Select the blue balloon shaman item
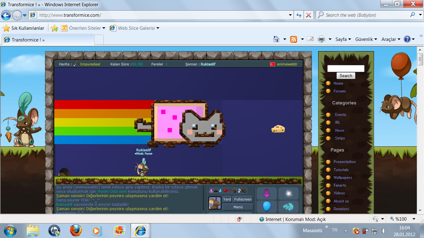This screenshot has width=424, height=238. point(267,207)
